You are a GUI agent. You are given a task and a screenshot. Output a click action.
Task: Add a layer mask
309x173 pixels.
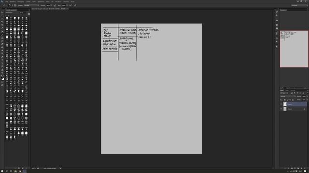pos(292,168)
